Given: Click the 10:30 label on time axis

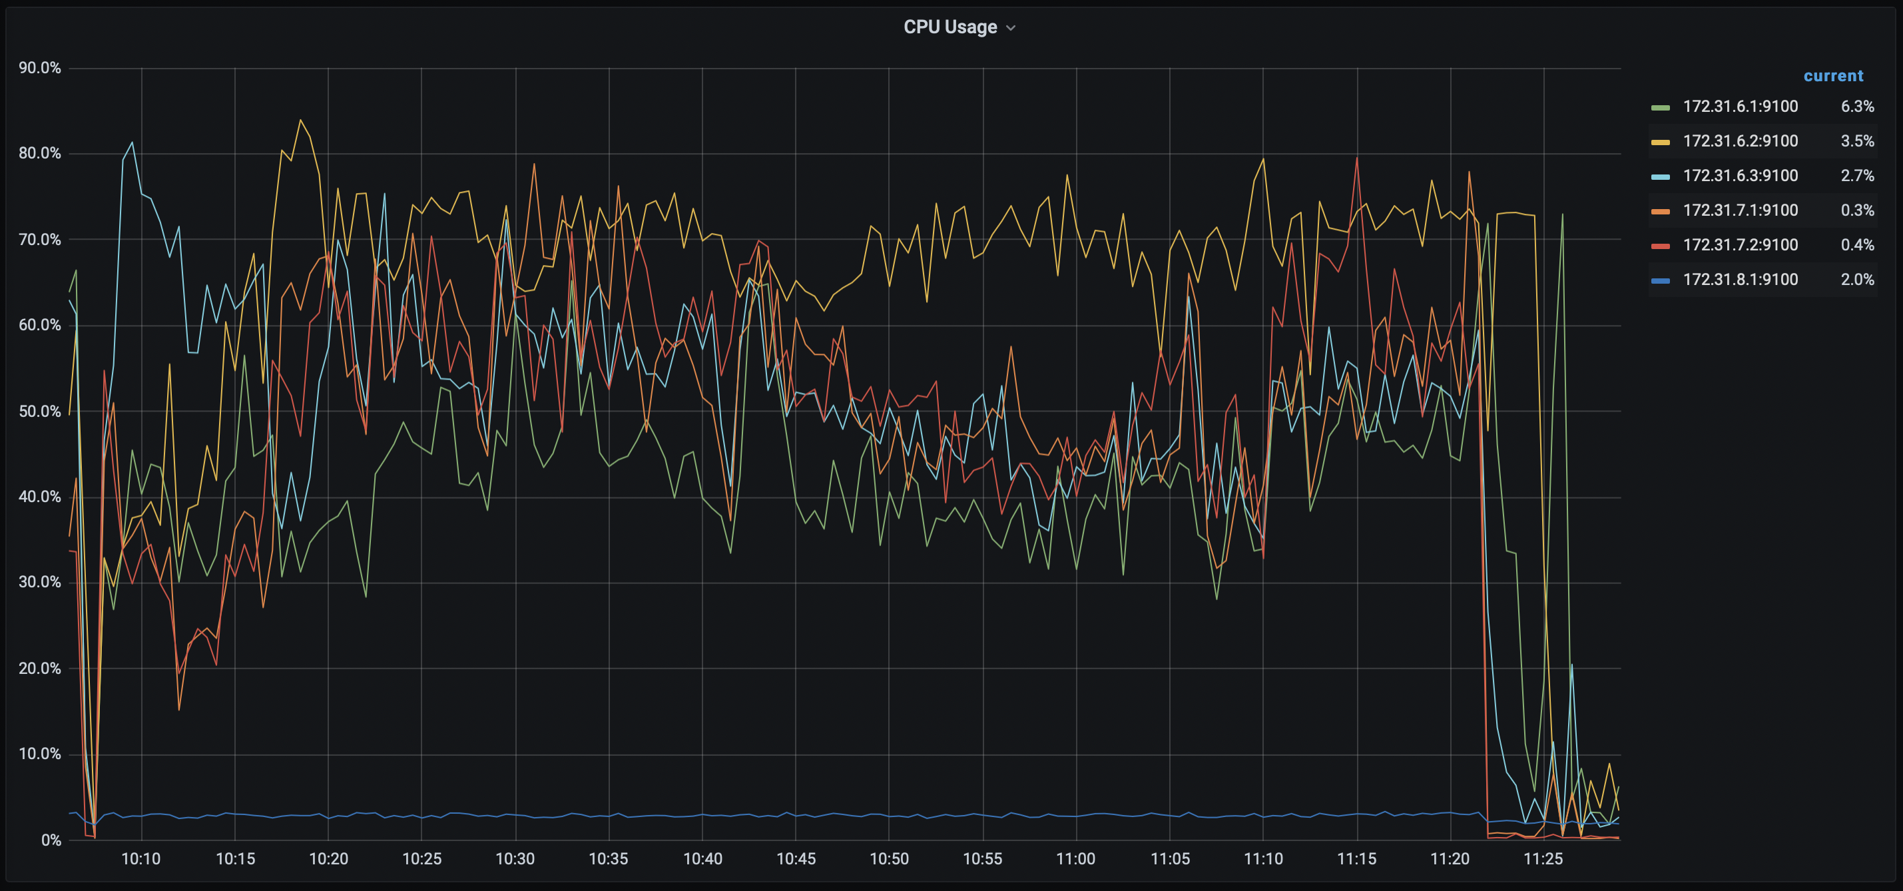Looking at the screenshot, I should point(515,858).
